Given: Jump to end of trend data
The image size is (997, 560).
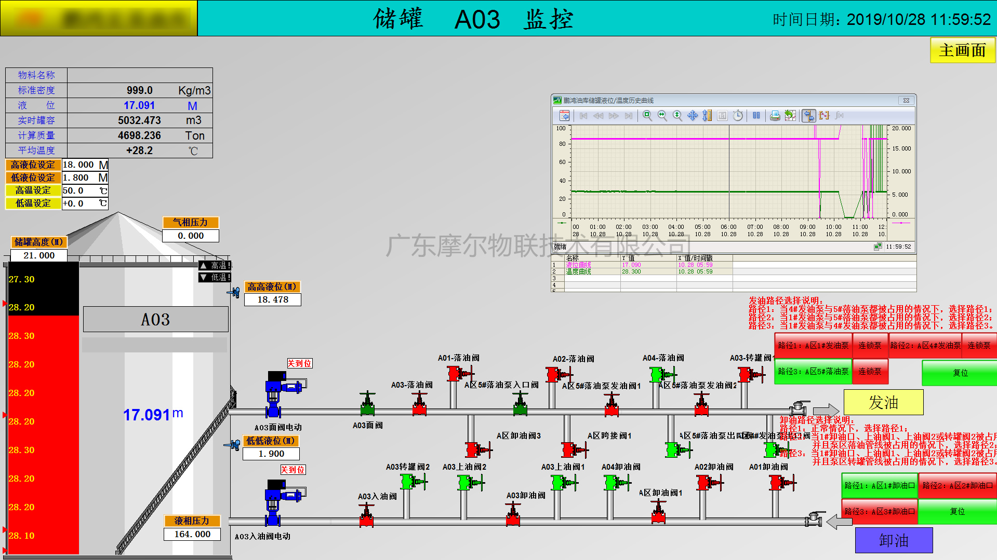Looking at the screenshot, I should coord(628,115).
